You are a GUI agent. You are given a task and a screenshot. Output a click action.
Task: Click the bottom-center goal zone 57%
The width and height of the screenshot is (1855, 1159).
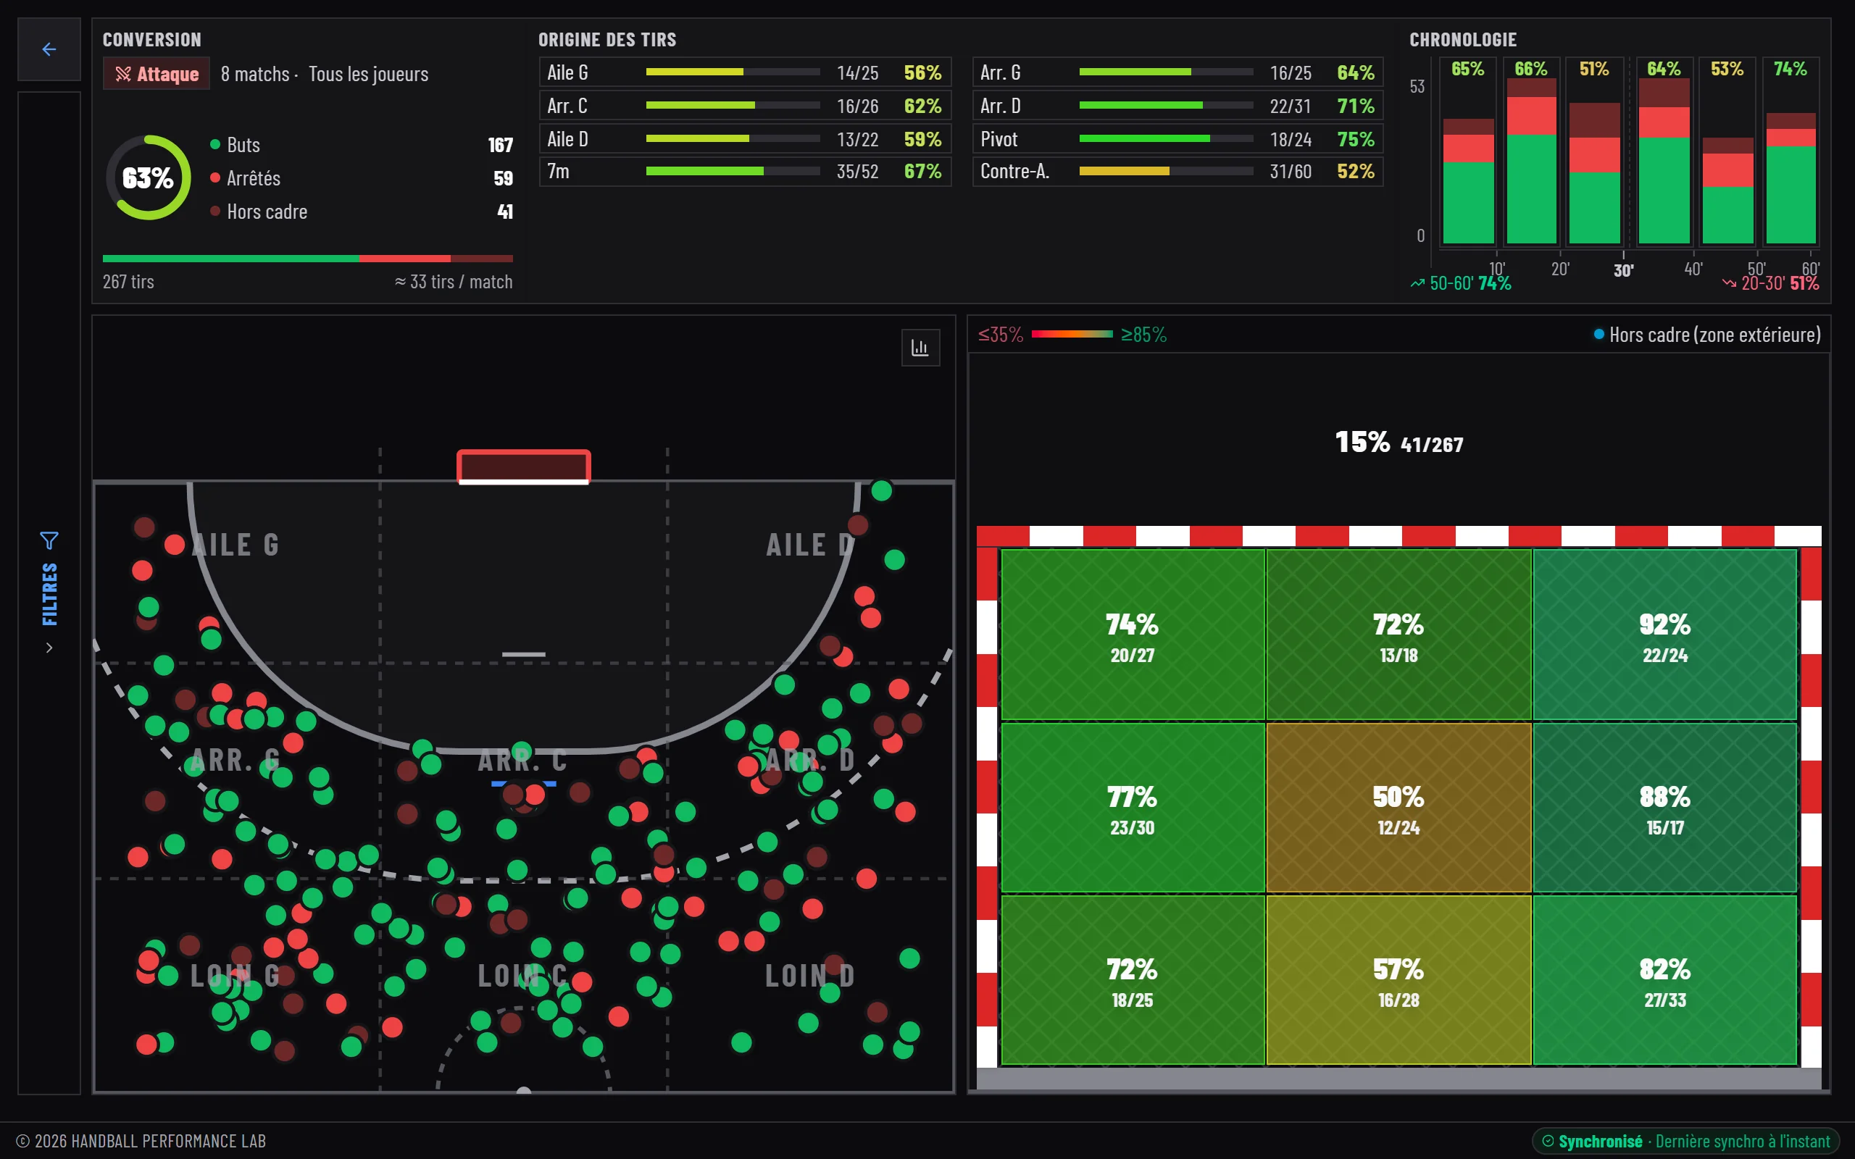(x=1398, y=980)
